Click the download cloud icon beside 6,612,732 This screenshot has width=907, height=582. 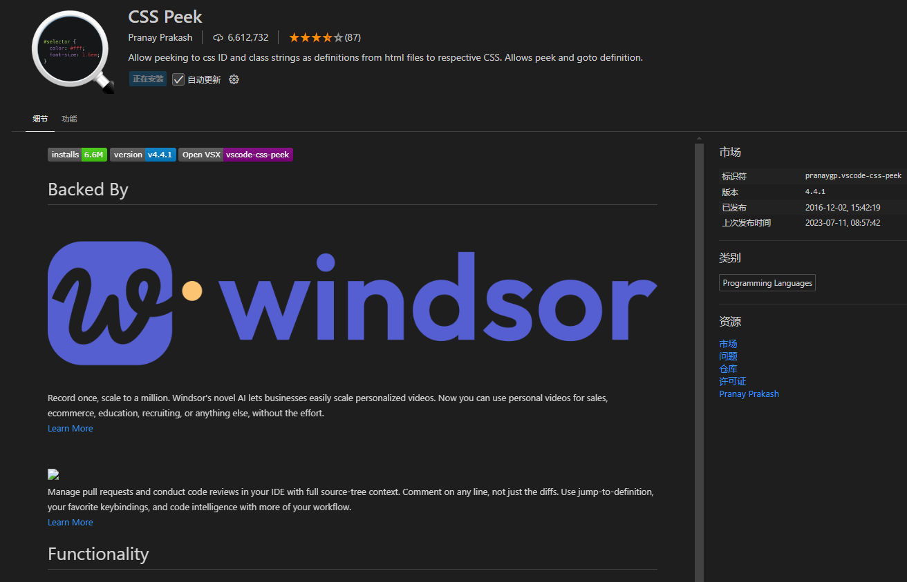(218, 37)
